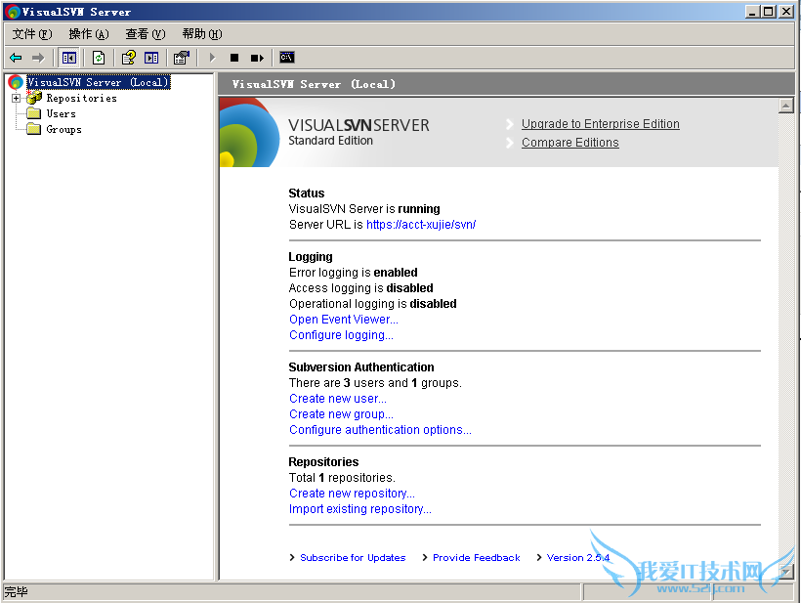Open the 帮助(H) menu
This screenshot has height=603, width=801.
202,34
